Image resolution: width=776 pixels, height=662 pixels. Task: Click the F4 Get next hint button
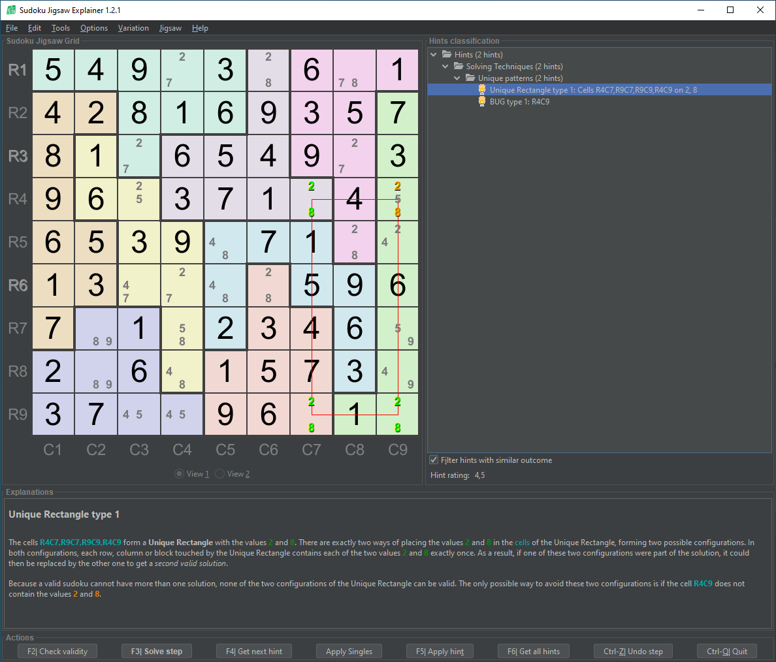coord(254,651)
